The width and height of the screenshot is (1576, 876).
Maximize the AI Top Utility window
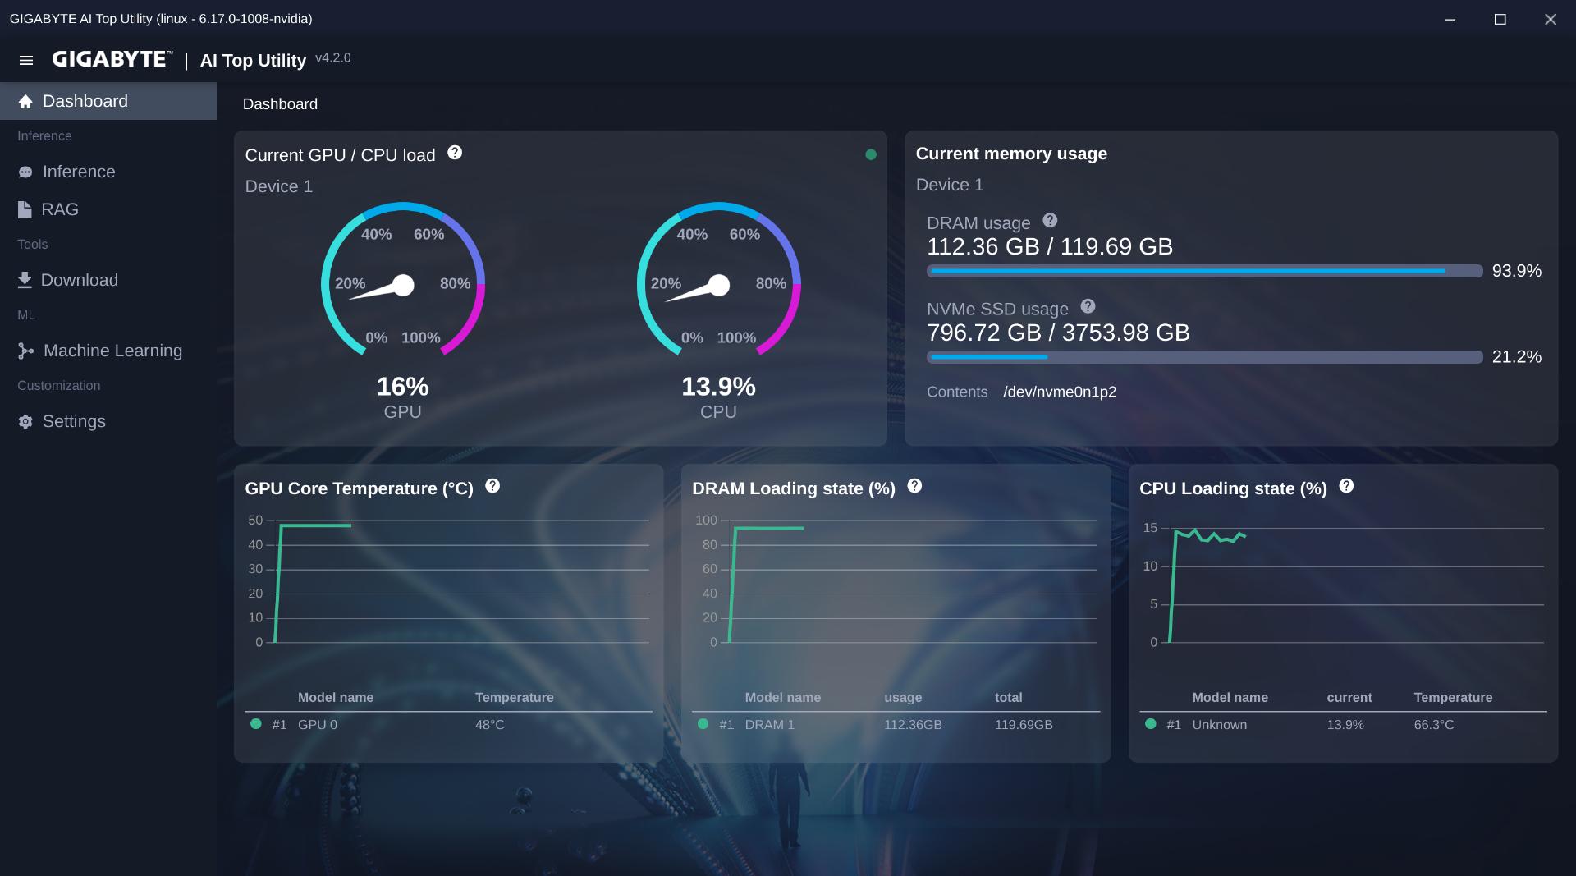click(x=1500, y=19)
